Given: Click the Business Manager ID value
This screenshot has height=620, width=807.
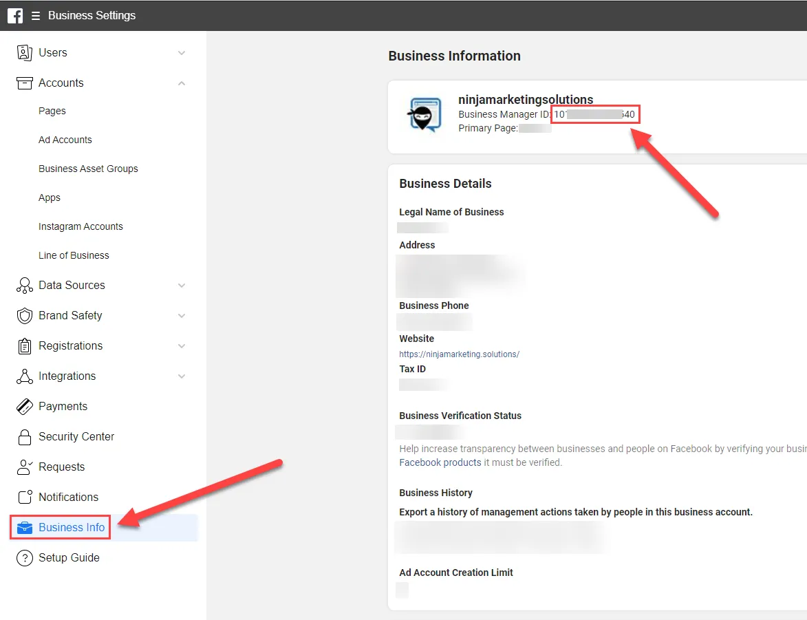Looking at the screenshot, I should pos(595,114).
